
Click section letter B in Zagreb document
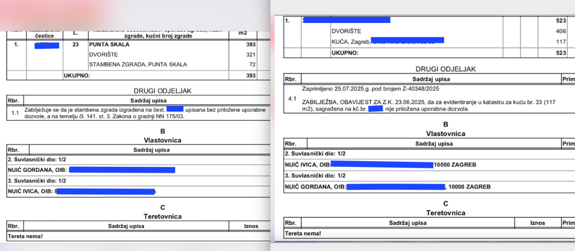coord(446,125)
